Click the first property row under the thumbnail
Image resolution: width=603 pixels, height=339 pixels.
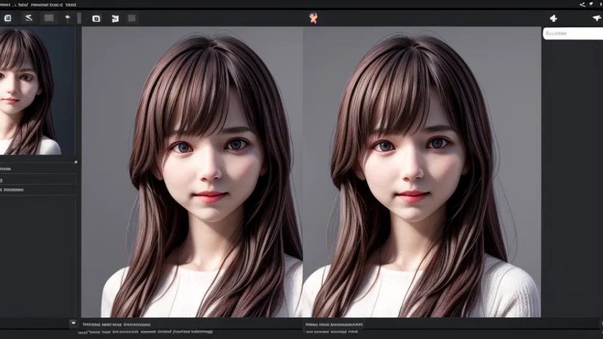coord(38,169)
